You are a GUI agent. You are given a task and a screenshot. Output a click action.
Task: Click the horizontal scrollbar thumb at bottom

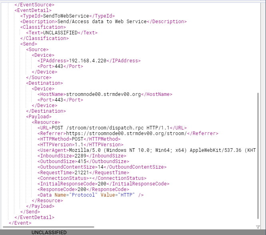click(x=48, y=227)
